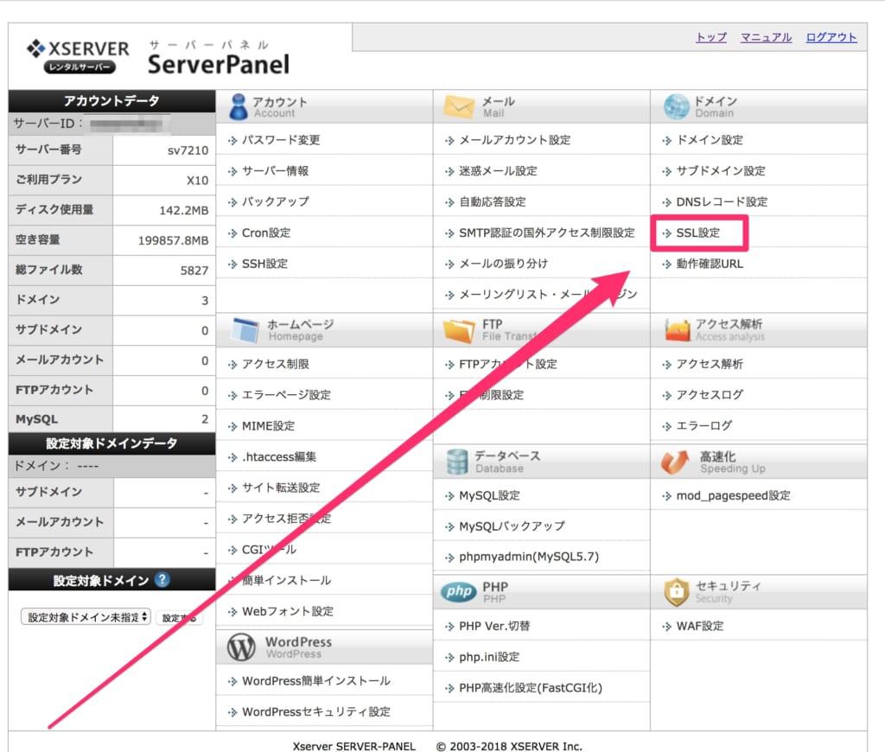Open サイト転送設定
Screen dimensions: 885x752
281,488
